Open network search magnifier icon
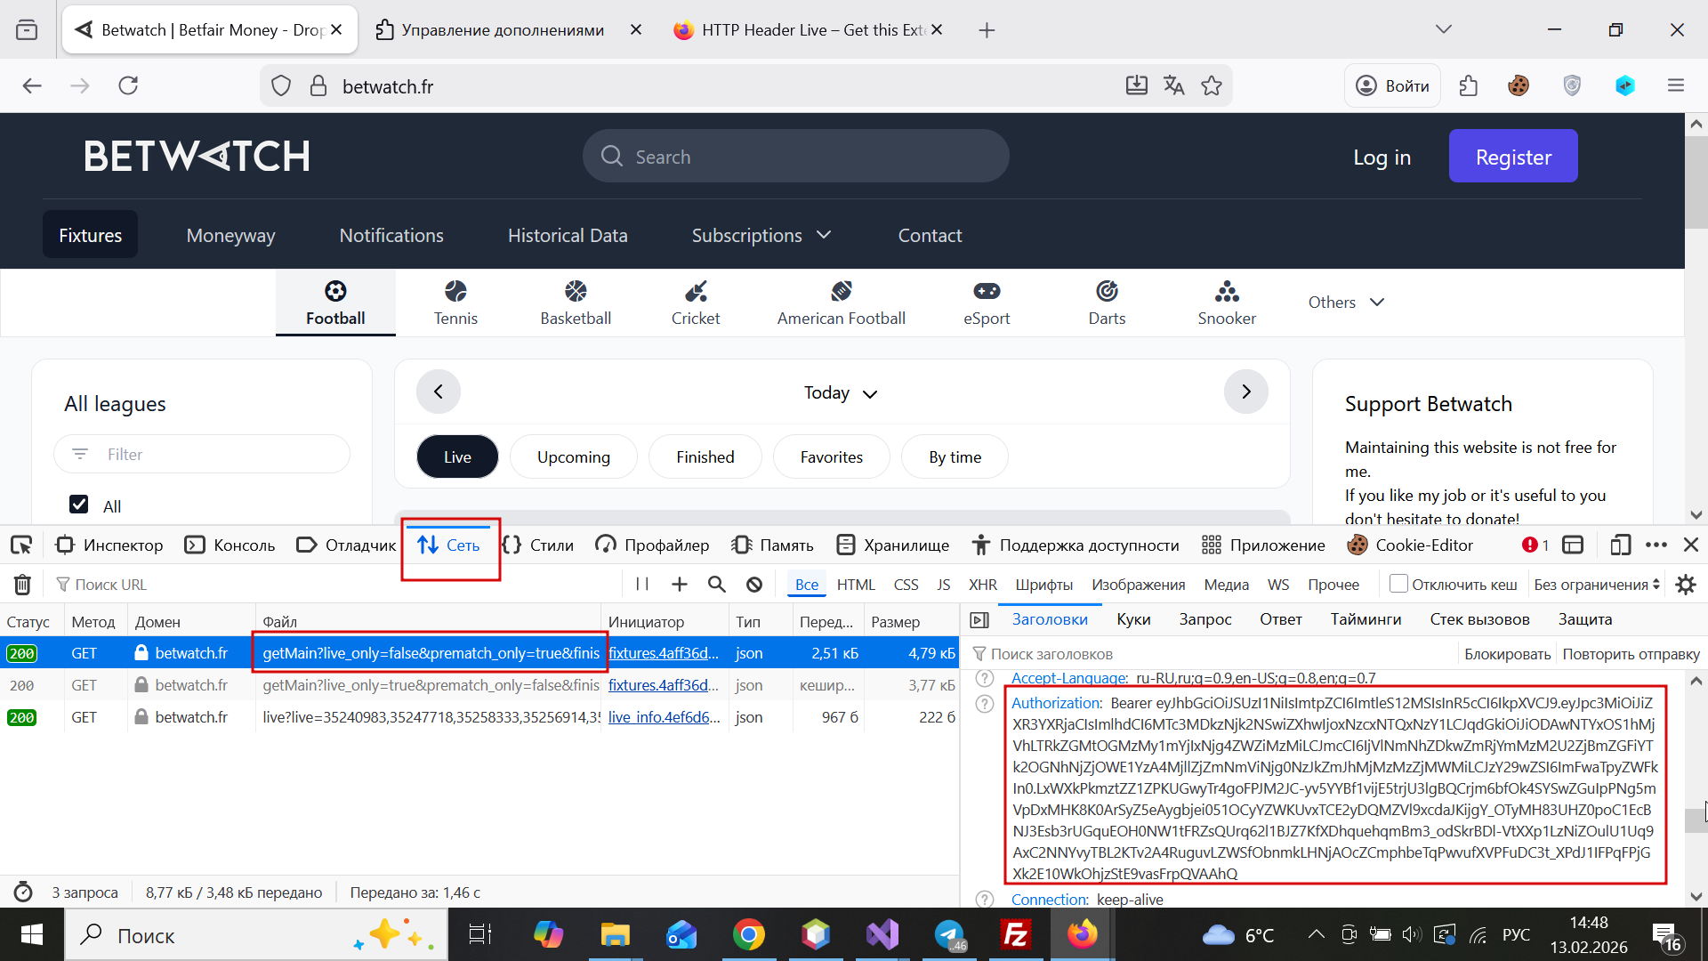 [x=716, y=585]
